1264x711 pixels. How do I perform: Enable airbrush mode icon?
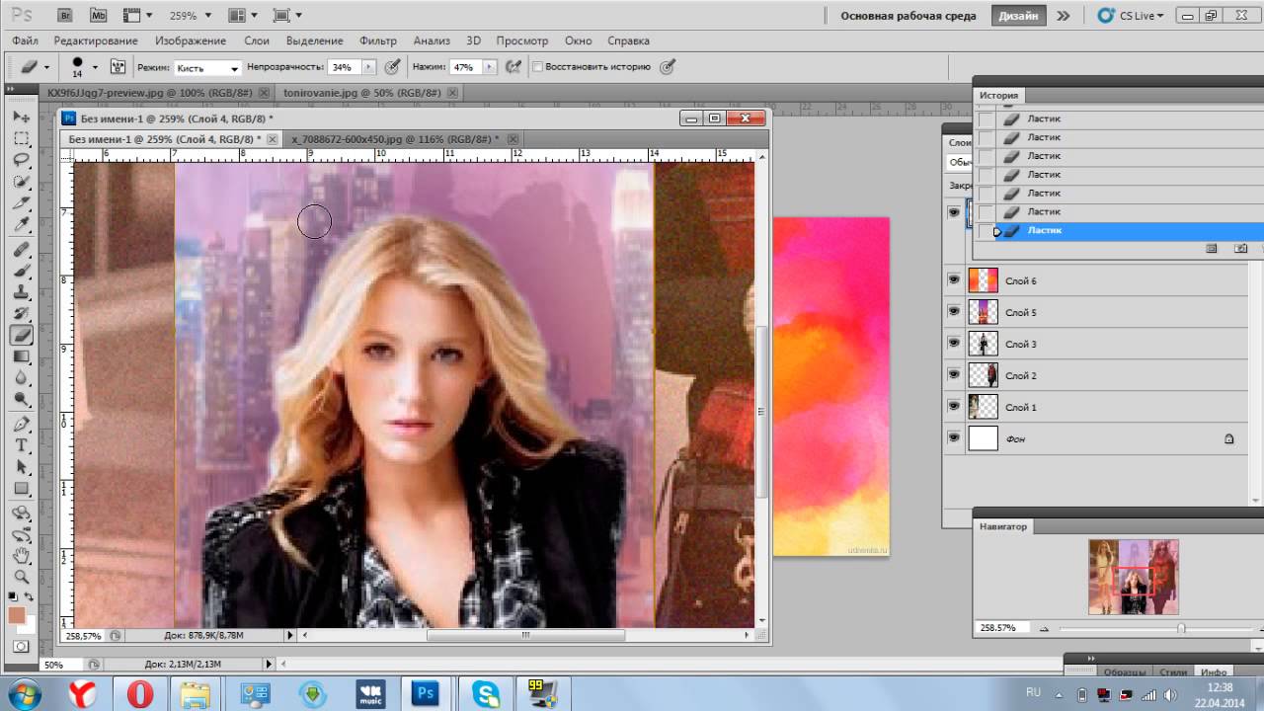pos(513,67)
